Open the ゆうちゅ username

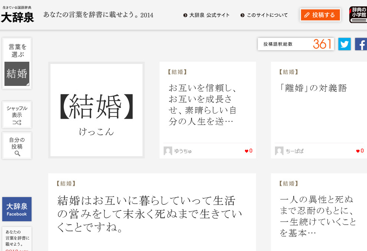183,151
